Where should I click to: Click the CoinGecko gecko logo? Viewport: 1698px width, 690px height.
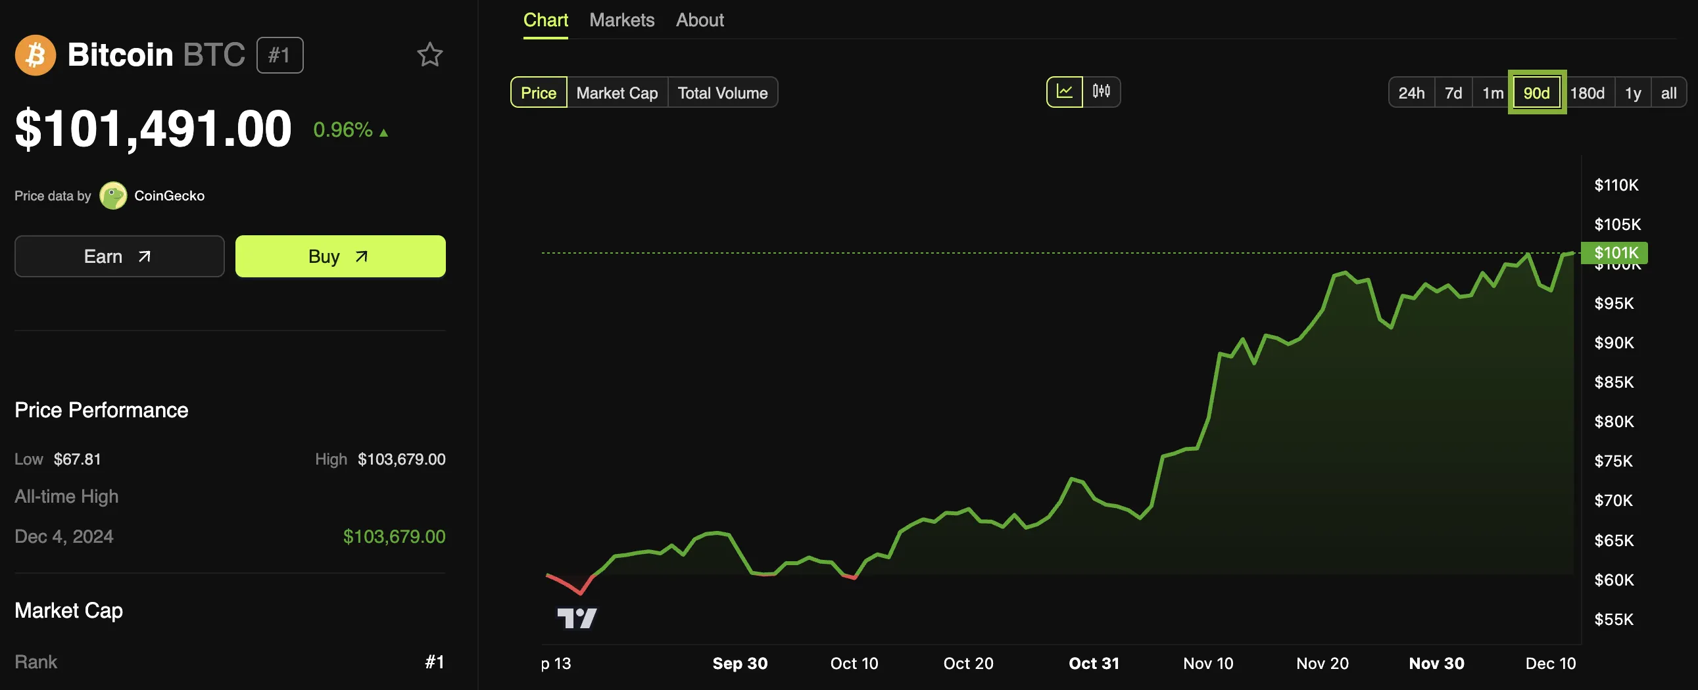coord(113,196)
